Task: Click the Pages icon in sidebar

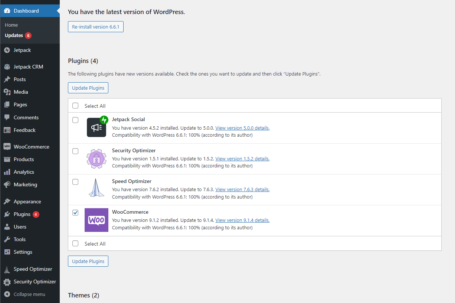Action: 7,104
